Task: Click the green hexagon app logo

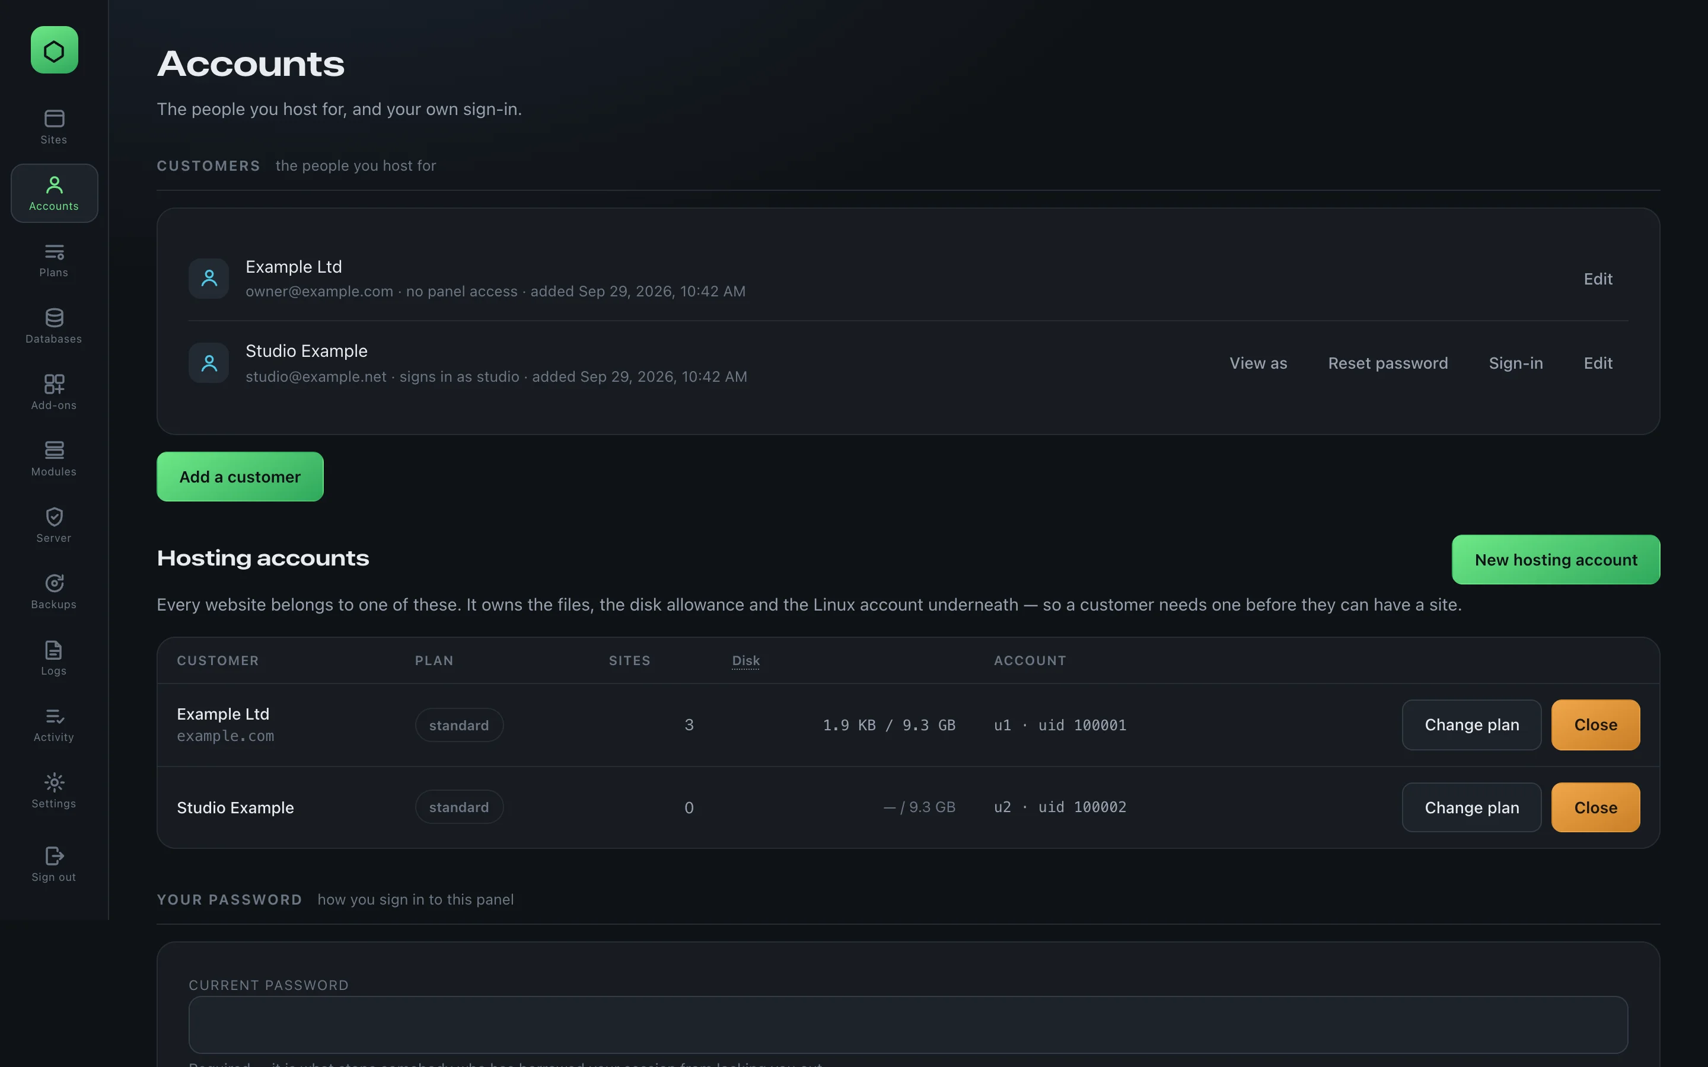Action: click(55, 50)
